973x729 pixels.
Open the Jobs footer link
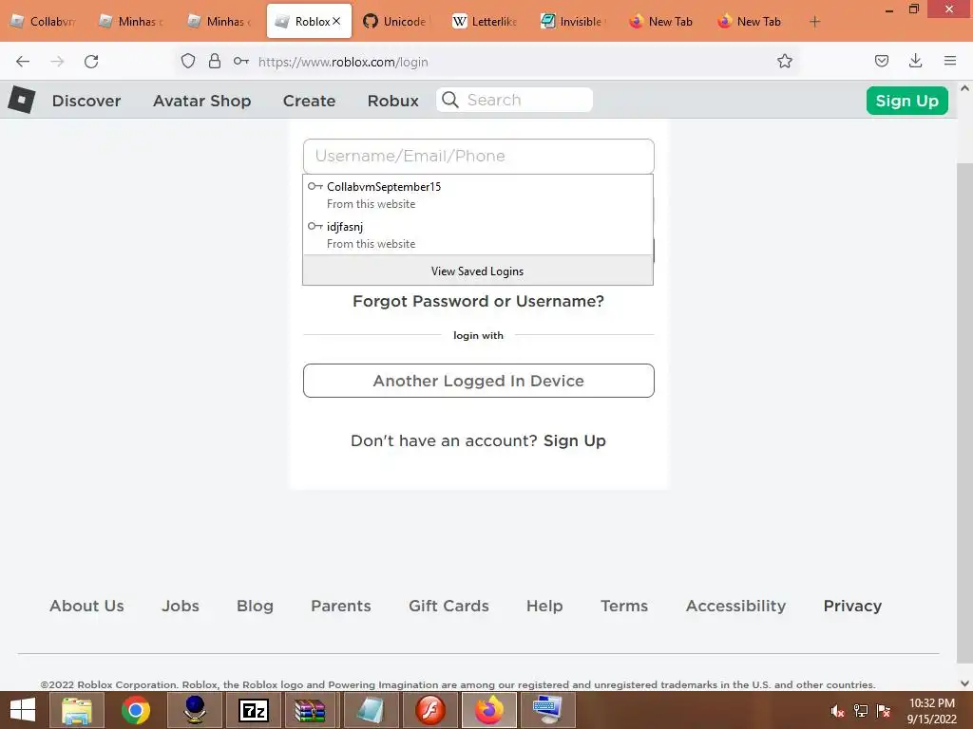(181, 606)
